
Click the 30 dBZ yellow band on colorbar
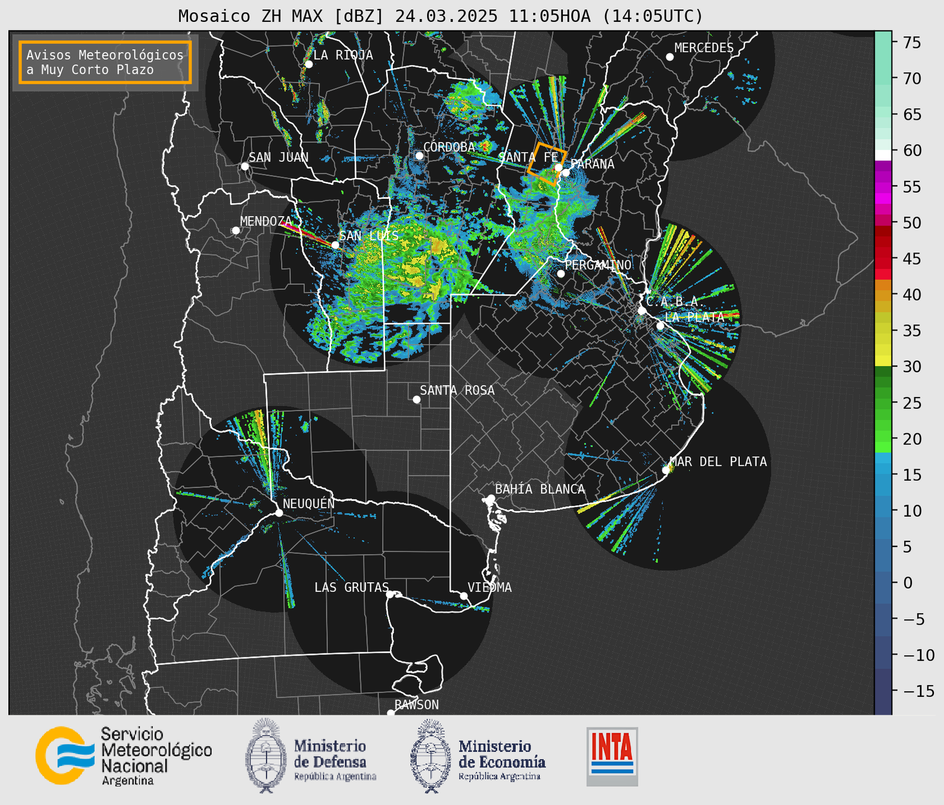[x=883, y=361]
